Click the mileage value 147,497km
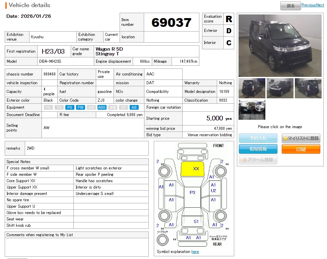This screenshot has width=327, height=259. (x=189, y=61)
